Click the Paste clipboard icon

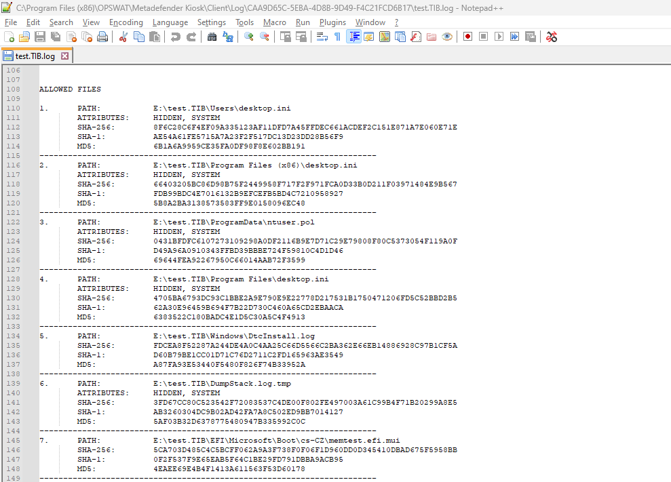point(155,37)
